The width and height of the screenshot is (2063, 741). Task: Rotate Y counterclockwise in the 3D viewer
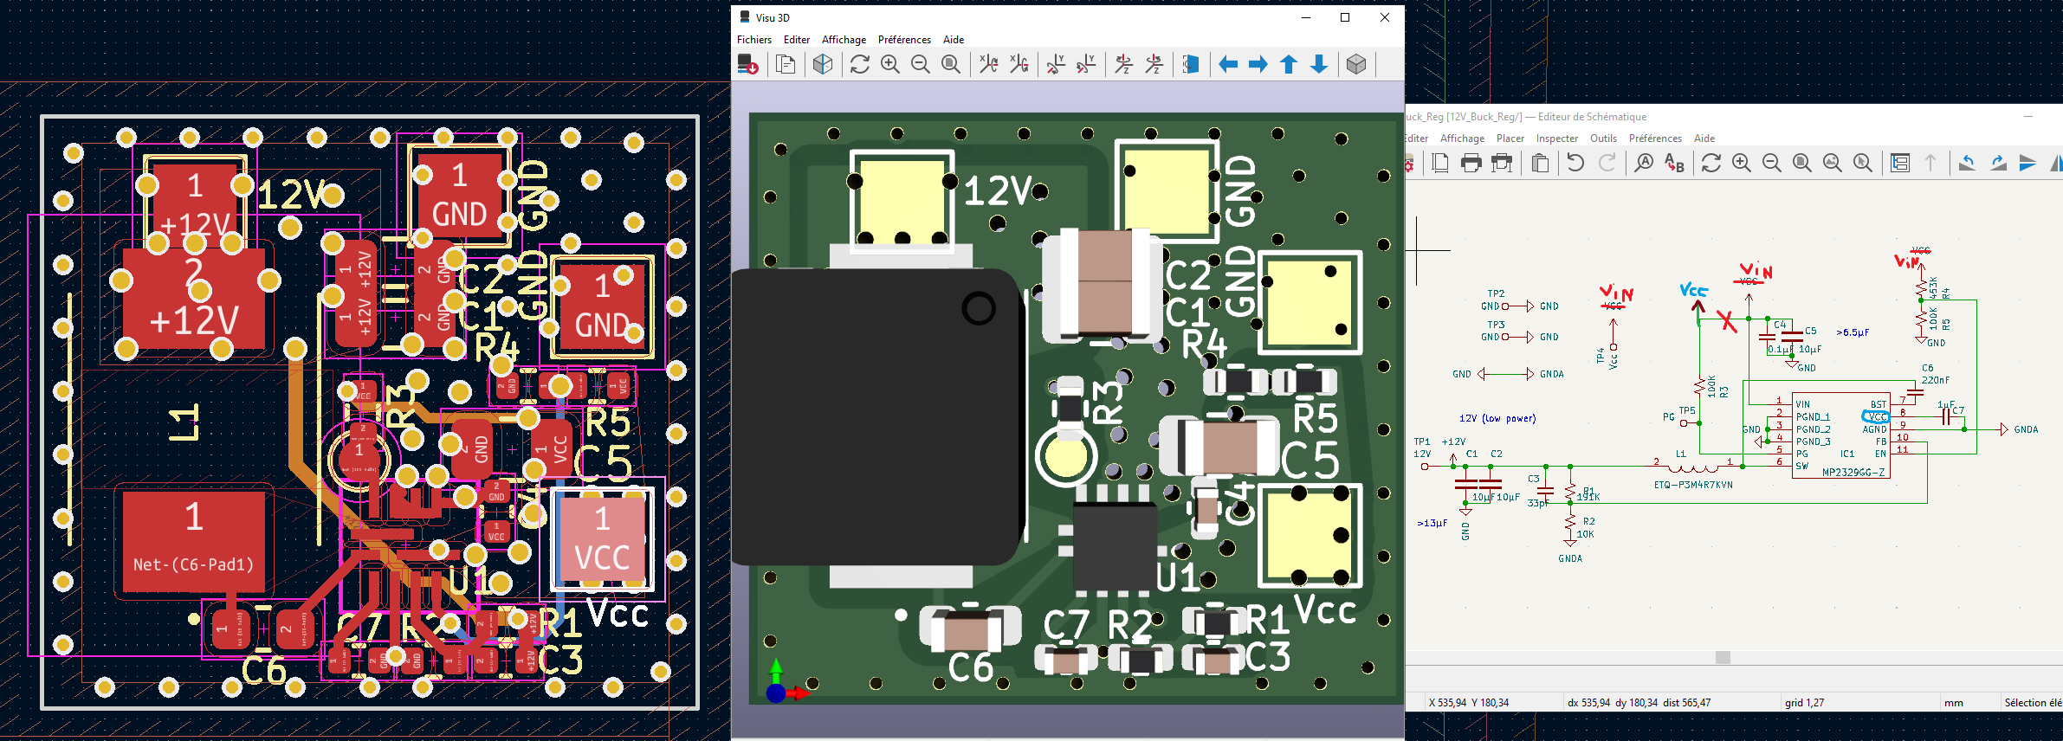click(x=1086, y=64)
